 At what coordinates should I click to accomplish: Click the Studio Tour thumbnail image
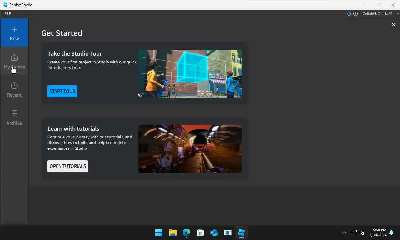(x=190, y=74)
